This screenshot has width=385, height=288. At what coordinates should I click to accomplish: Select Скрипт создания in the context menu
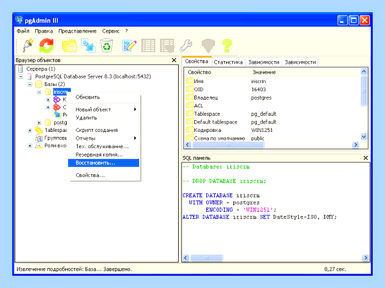(103, 130)
